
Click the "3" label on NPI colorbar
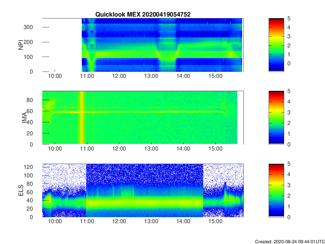289,36
